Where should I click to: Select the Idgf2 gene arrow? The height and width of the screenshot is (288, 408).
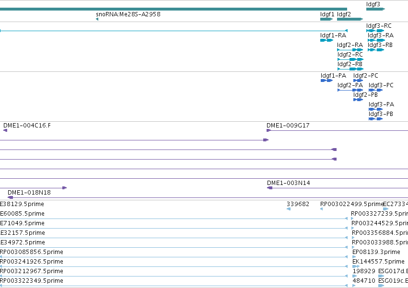(350, 19)
